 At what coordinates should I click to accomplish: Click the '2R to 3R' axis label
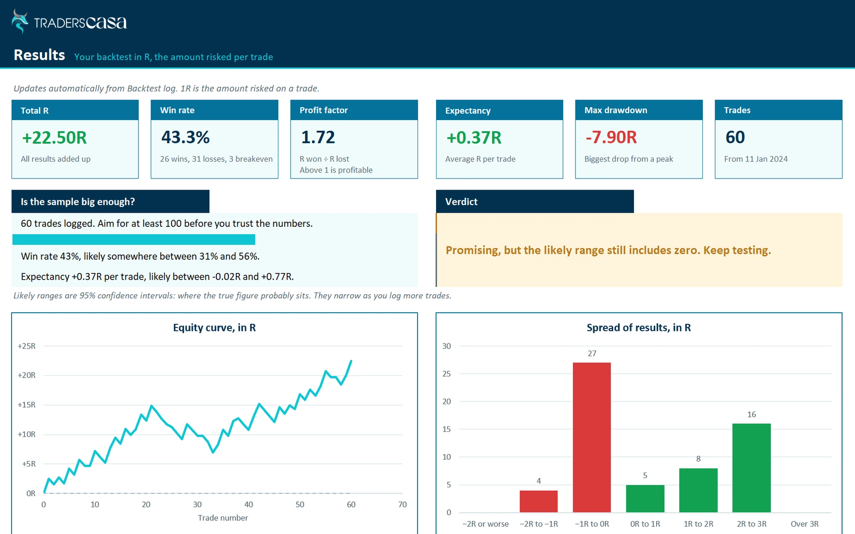pyautogui.click(x=752, y=524)
